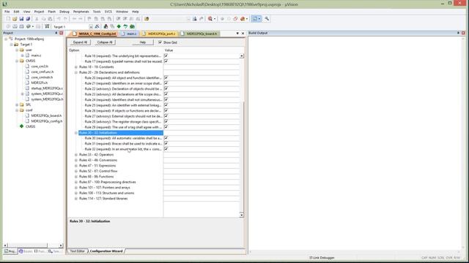This screenshot has height=263, width=469.
Task: Click the Pack Installer toolbar icon
Action: pyautogui.click(x=132, y=26)
